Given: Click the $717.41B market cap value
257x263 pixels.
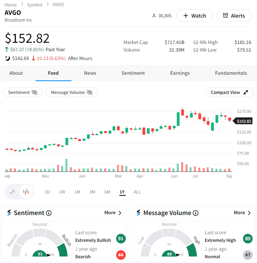Looking at the screenshot, I should click(174, 42).
